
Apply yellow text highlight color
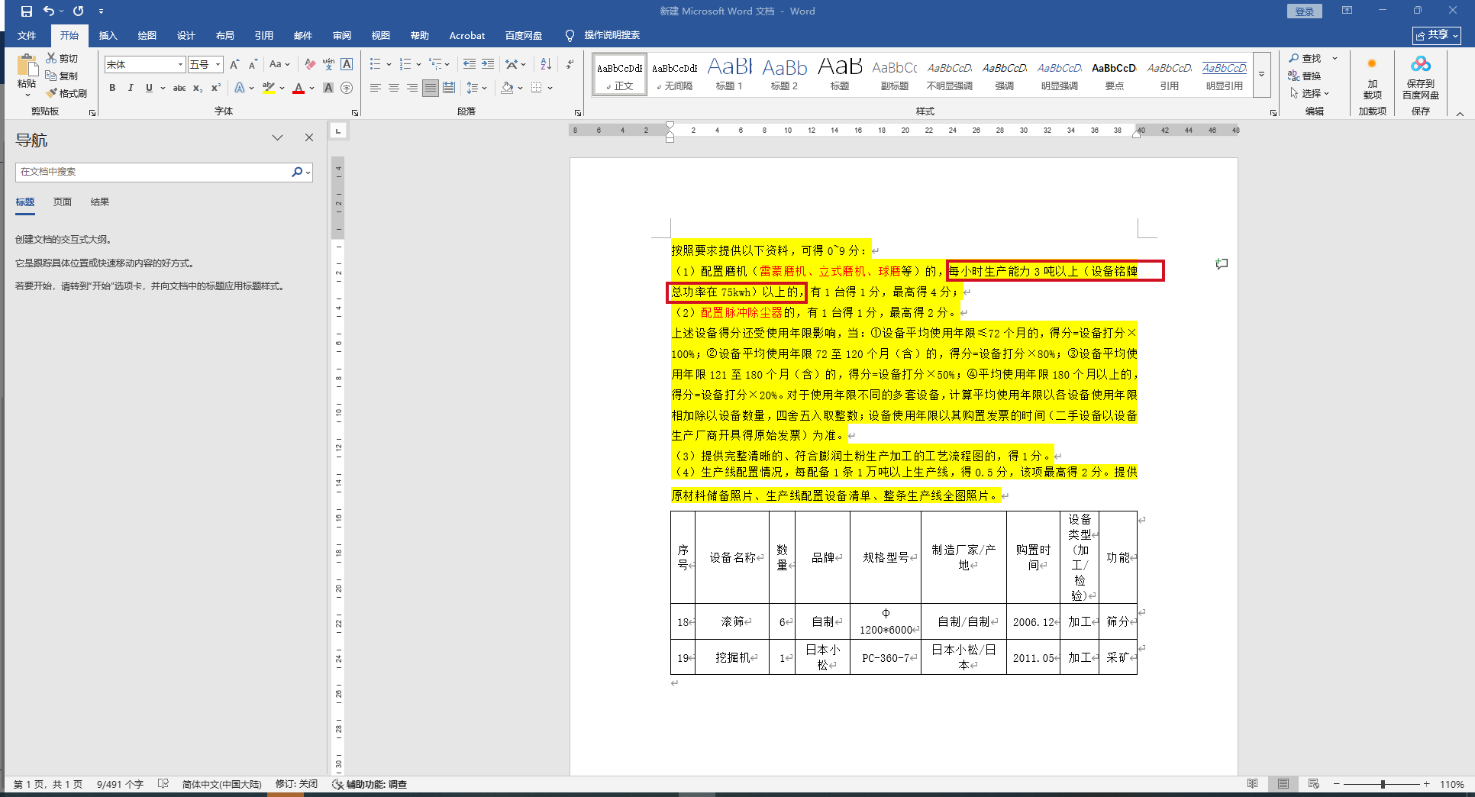[x=268, y=88]
